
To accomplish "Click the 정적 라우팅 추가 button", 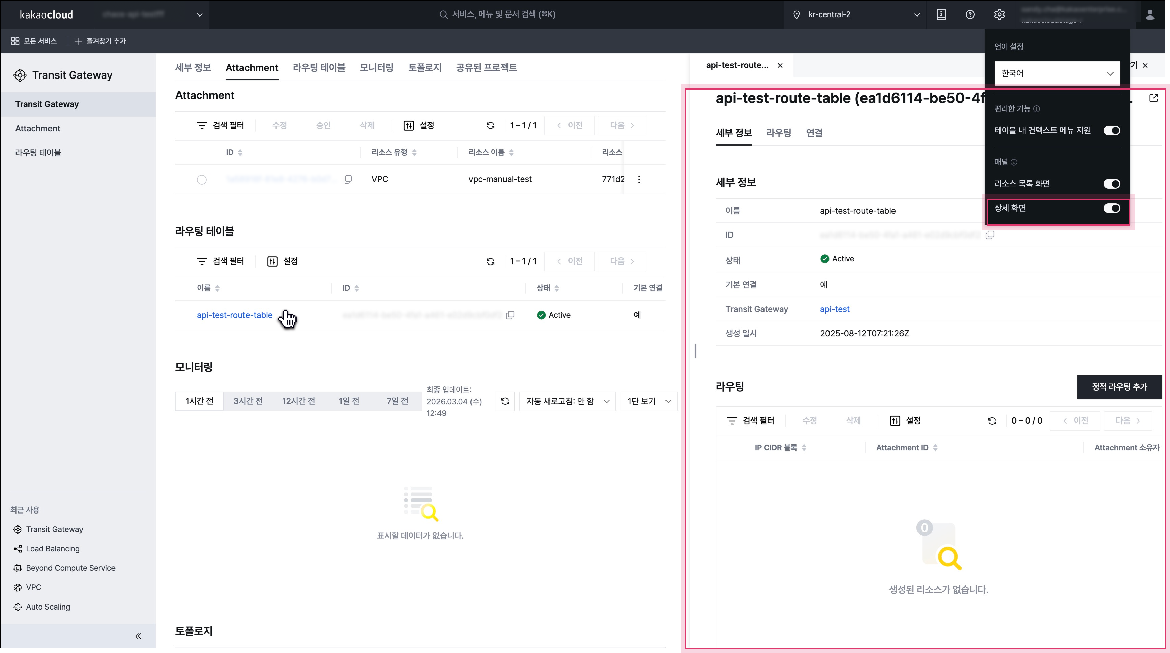I will [1119, 387].
